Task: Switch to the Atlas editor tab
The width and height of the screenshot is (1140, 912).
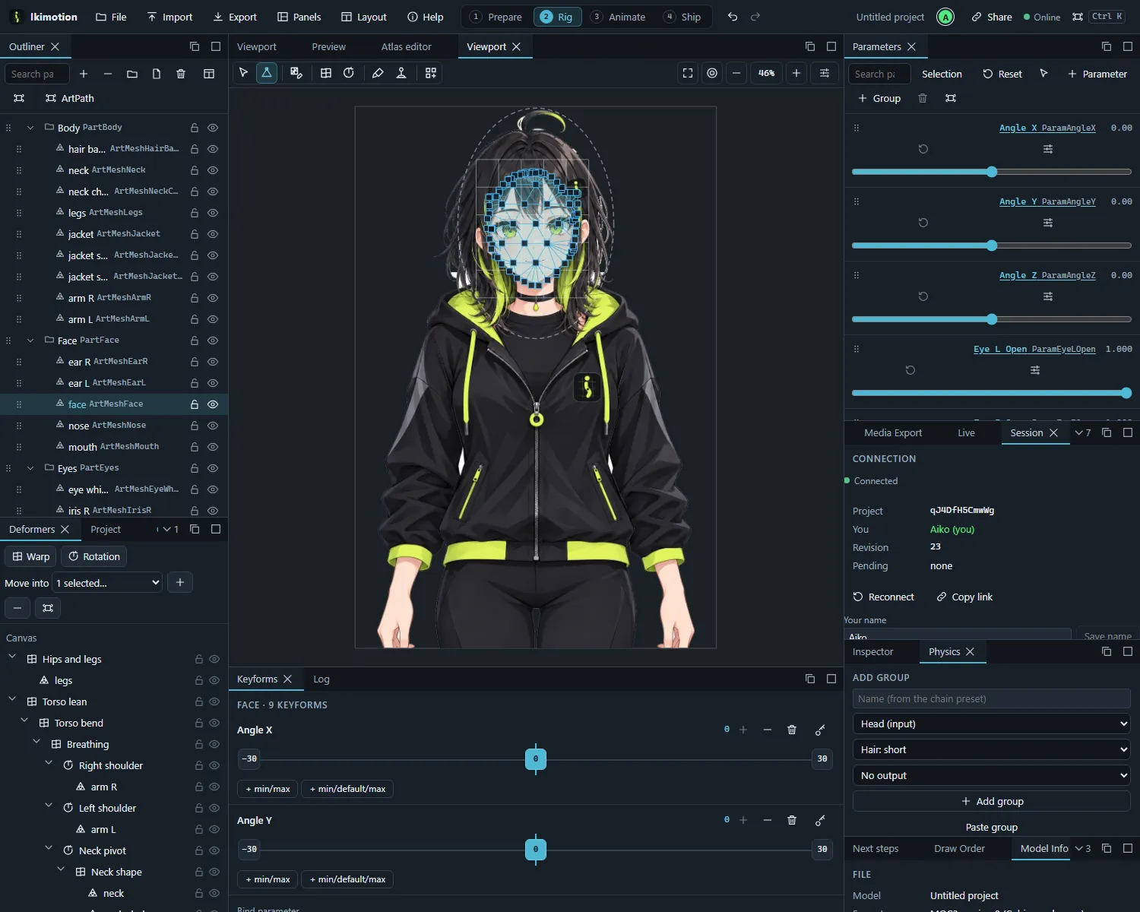Action: [x=407, y=46]
